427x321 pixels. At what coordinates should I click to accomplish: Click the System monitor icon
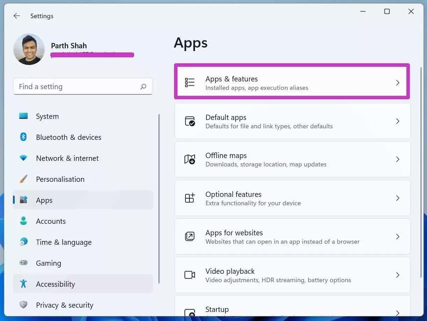pos(23,116)
